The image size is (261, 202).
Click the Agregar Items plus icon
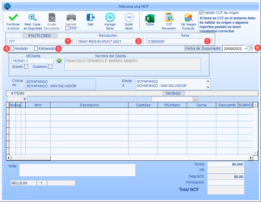tap(110, 17)
